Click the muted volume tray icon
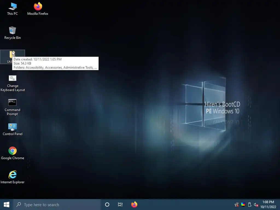Viewport: 280px width, 210px height. 256,205
